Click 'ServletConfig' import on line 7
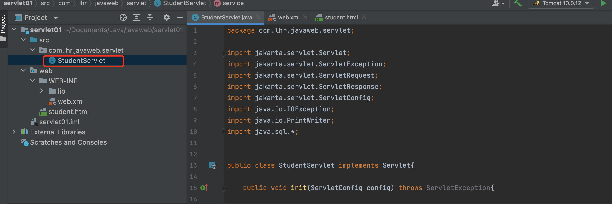This screenshot has height=204, width=612. pos(345,98)
